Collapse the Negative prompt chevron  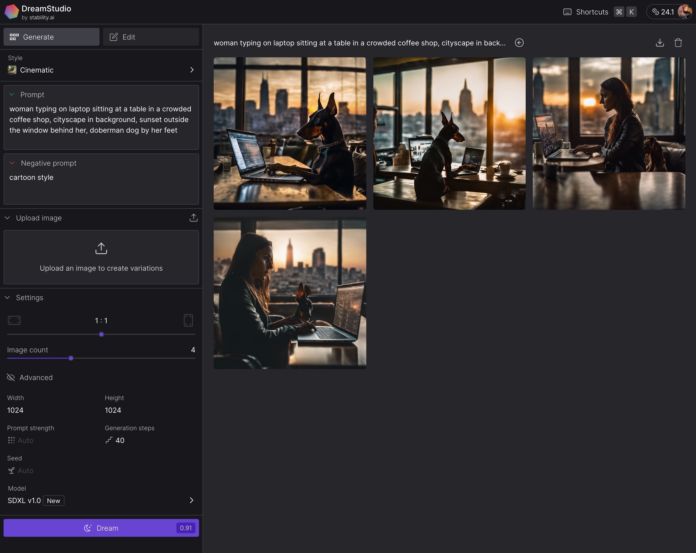pos(12,163)
